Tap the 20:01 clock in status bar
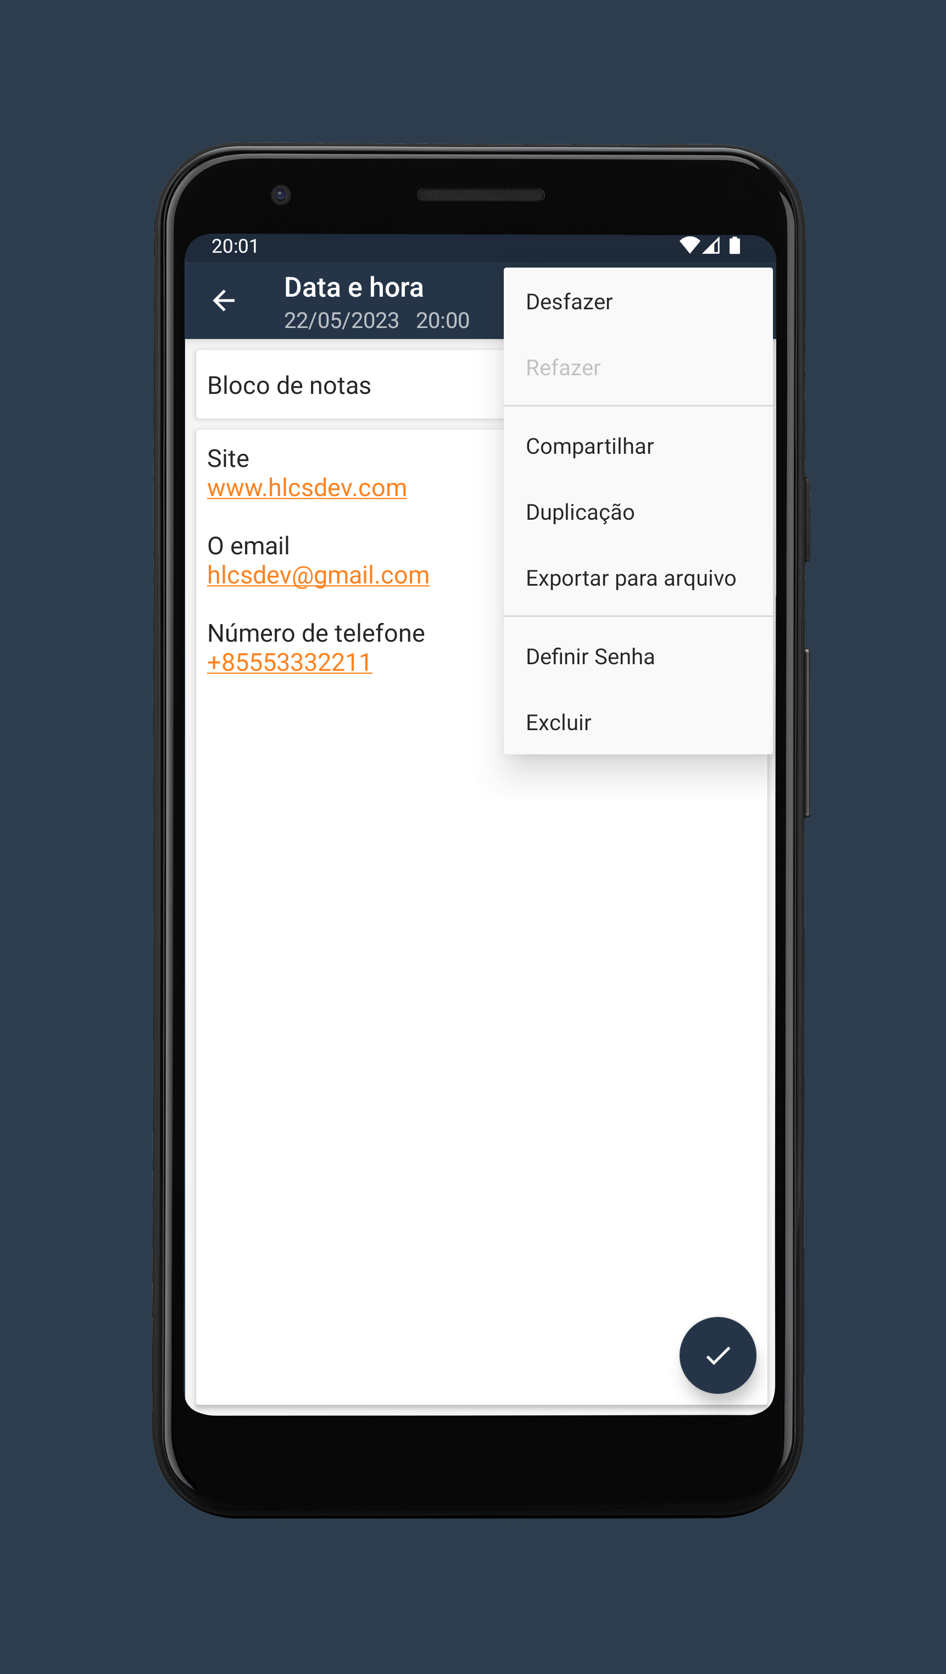946x1674 pixels. (x=235, y=246)
